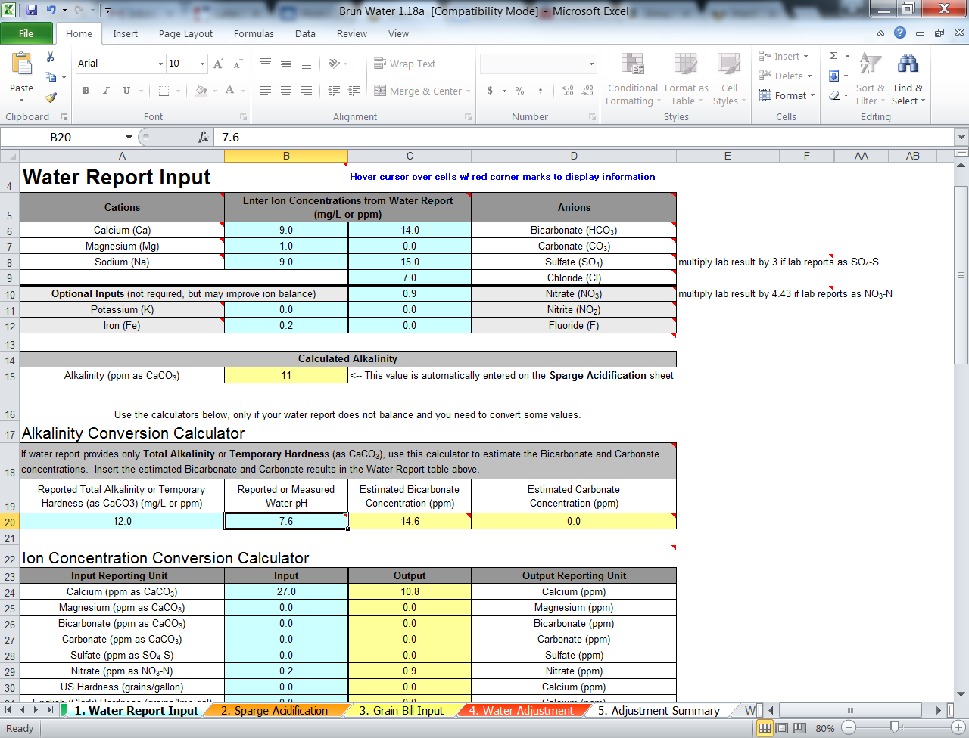The height and width of the screenshot is (738, 969).
Task: Switch to the Formulas ribbon tab
Action: tap(254, 33)
